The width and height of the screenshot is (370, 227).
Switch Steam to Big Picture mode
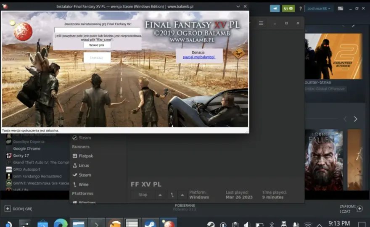[340, 8]
